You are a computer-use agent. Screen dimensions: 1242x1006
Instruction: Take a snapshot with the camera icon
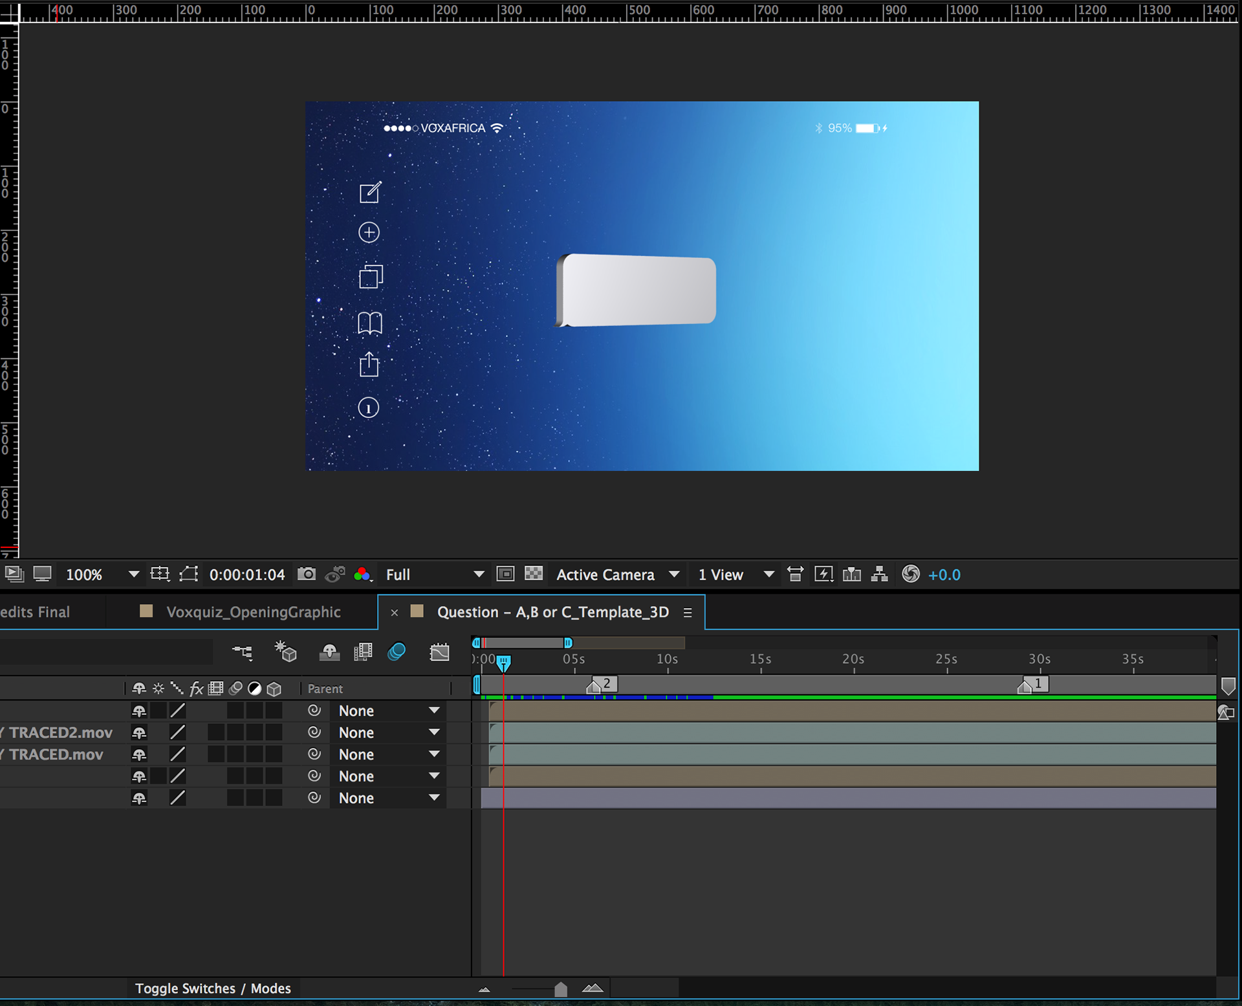[307, 574]
